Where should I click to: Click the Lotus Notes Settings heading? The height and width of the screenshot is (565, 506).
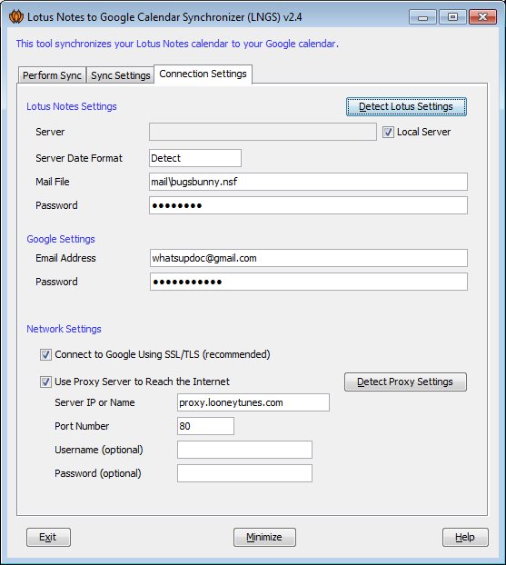click(72, 106)
